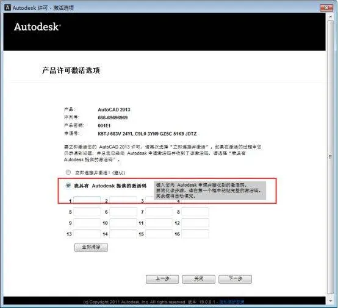Click activation code input box 5
The height and width of the screenshot is (308, 338).
pos(87,212)
